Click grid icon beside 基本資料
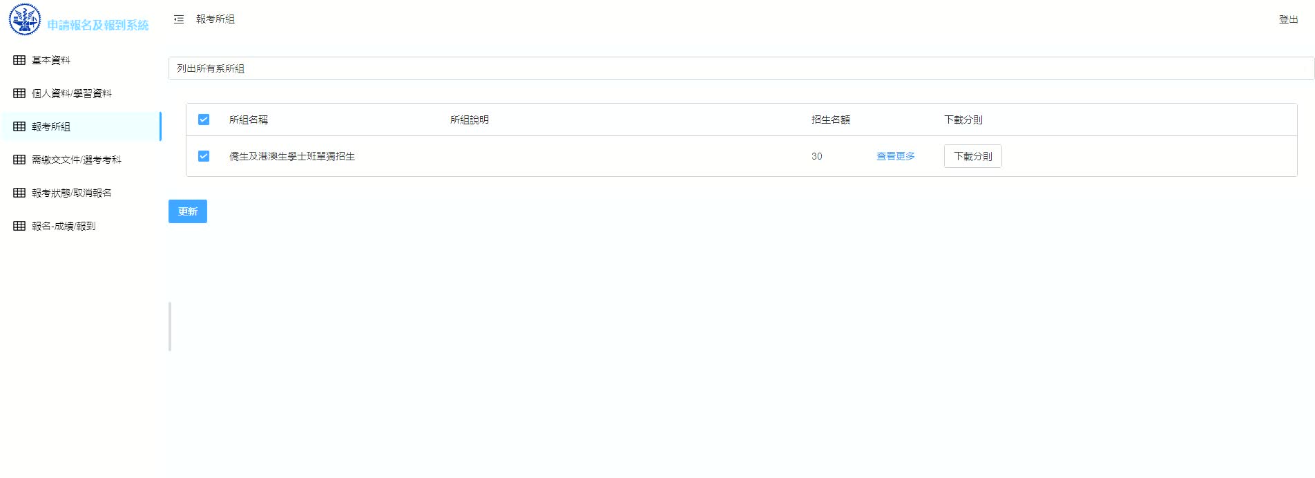The image size is (1315, 478). click(19, 60)
